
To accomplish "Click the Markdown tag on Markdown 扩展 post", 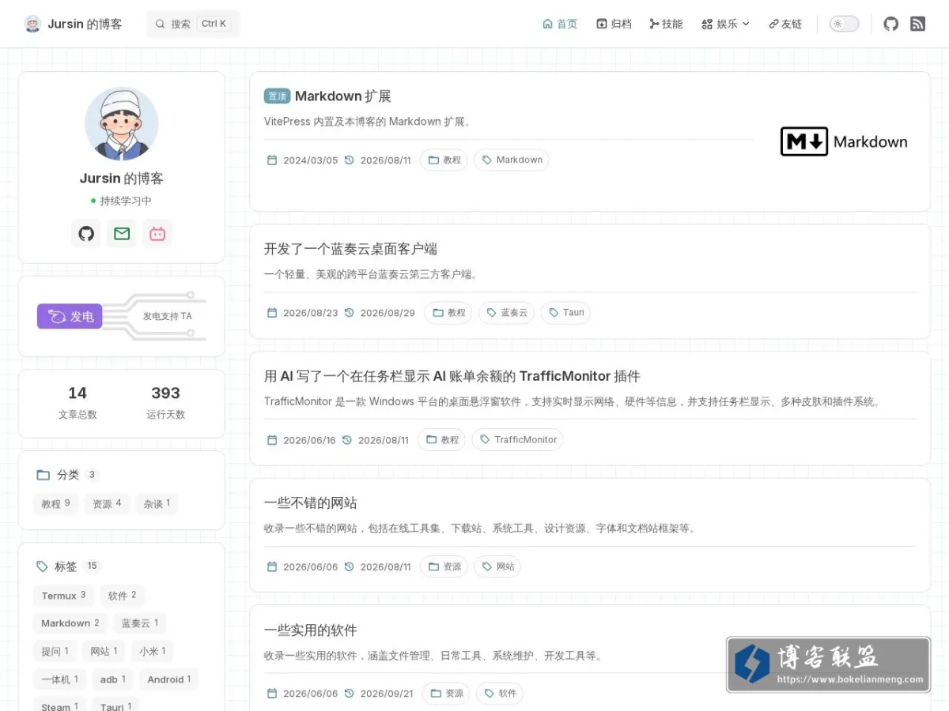I will click(x=512, y=160).
